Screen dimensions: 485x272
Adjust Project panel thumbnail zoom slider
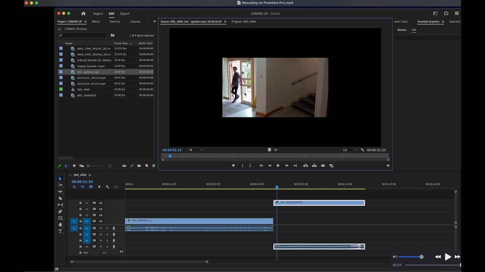point(95,166)
